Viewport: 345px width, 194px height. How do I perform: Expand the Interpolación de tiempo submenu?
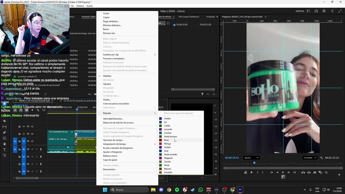(x=127, y=144)
